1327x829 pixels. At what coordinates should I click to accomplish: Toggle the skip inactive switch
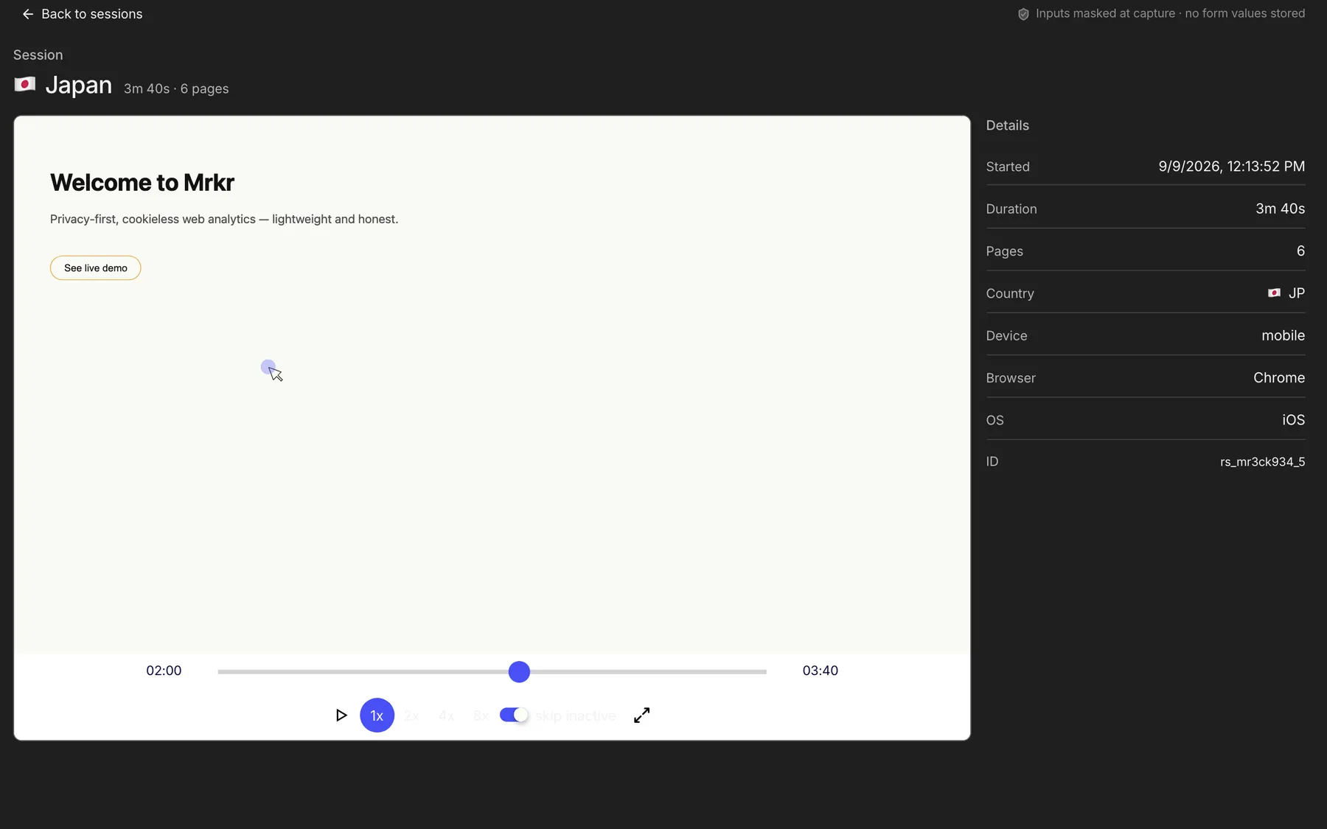514,715
